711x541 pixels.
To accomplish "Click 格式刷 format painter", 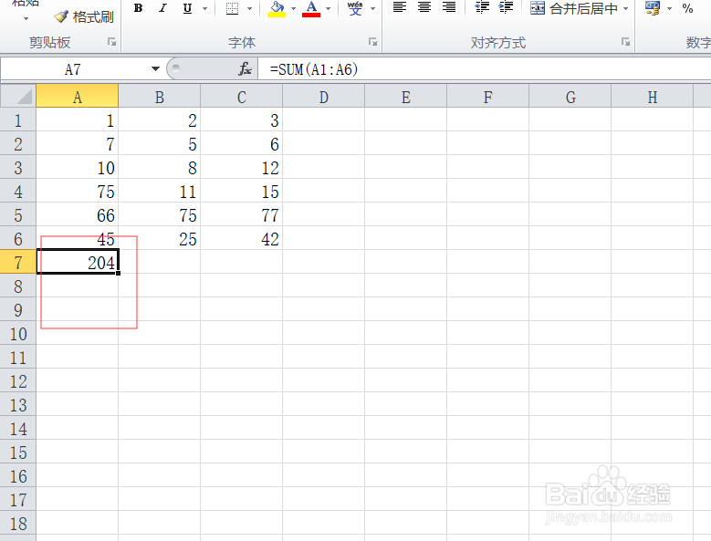I will point(84,17).
